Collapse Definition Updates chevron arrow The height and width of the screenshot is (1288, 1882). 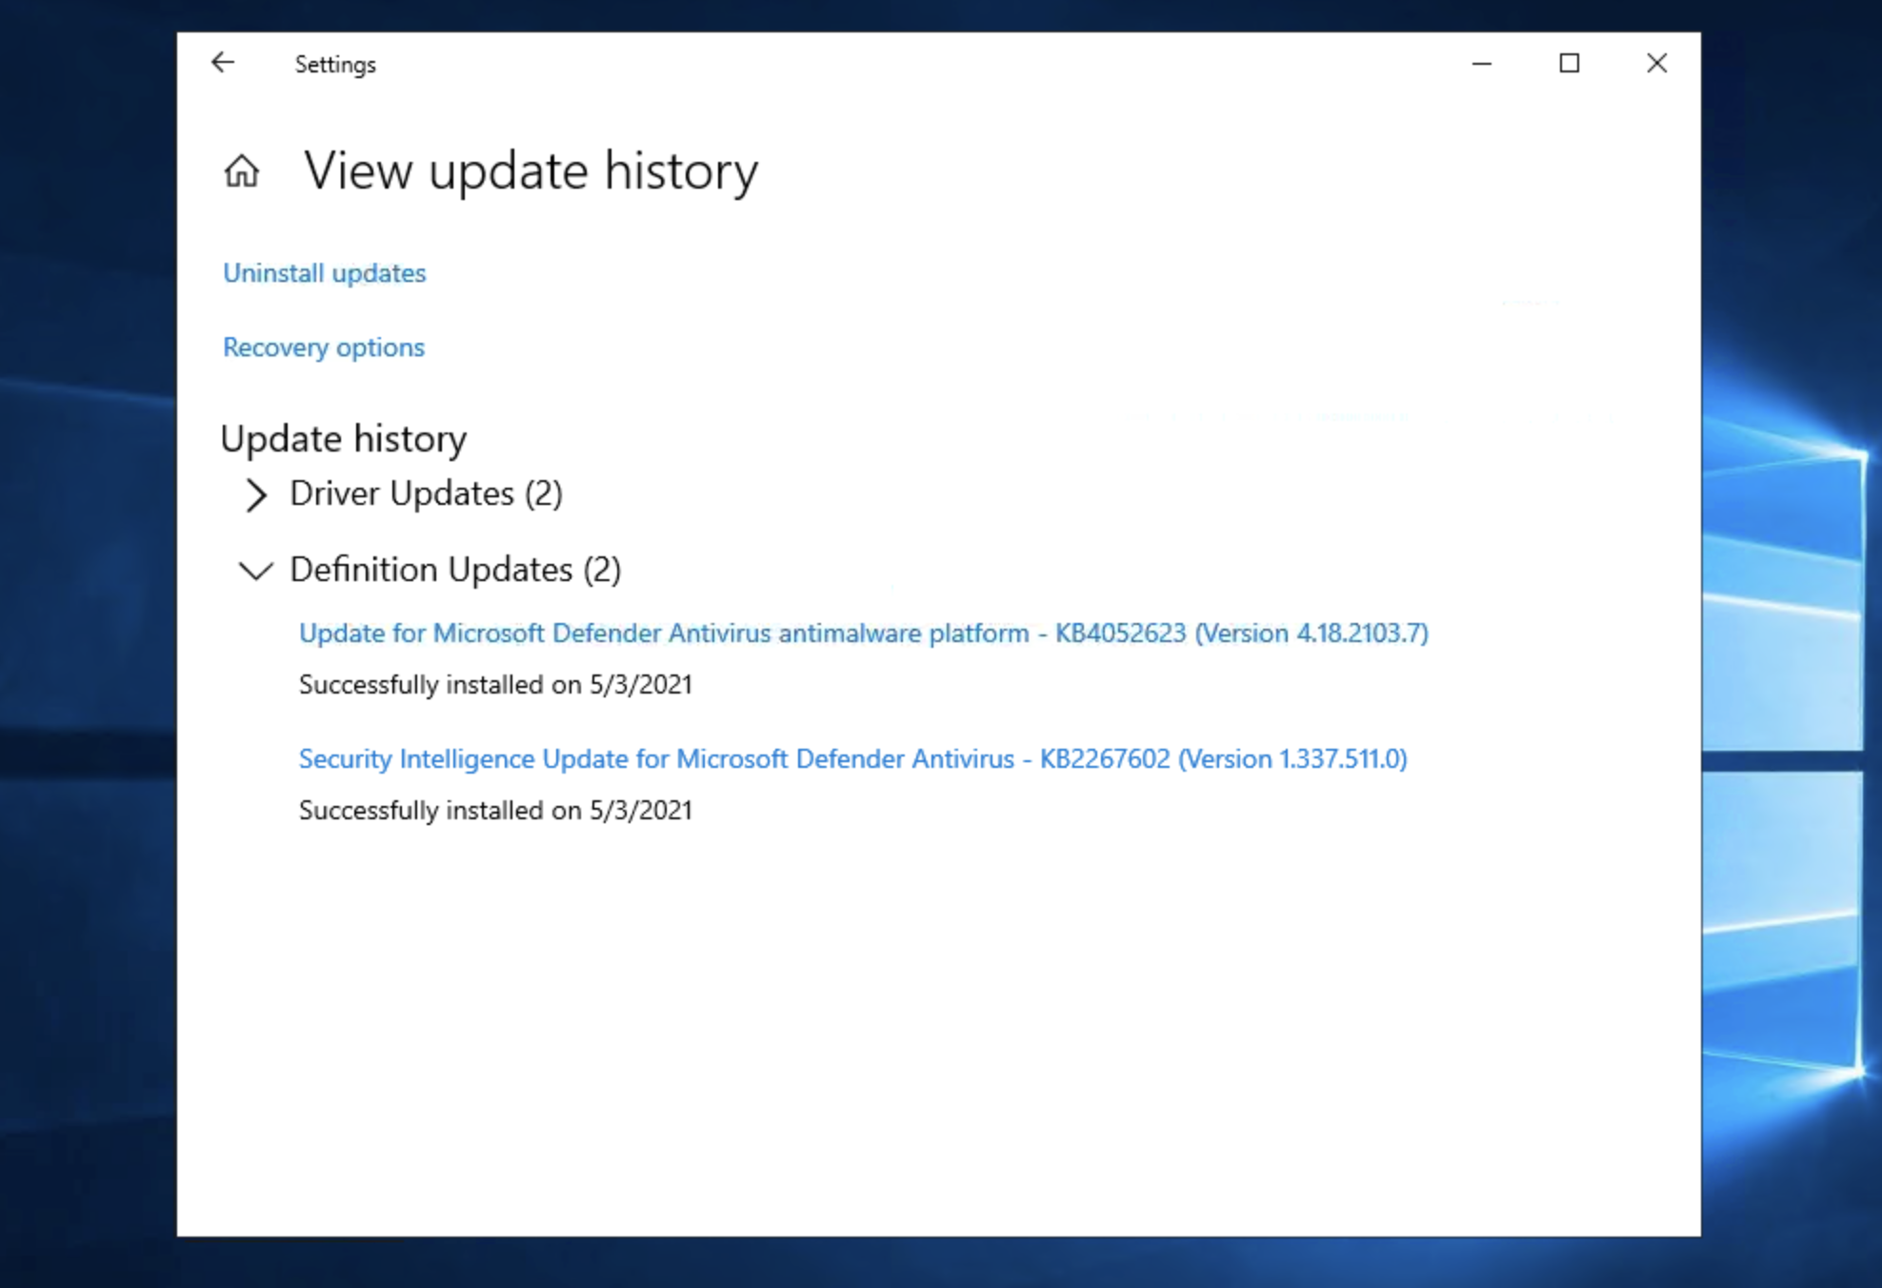coord(254,570)
